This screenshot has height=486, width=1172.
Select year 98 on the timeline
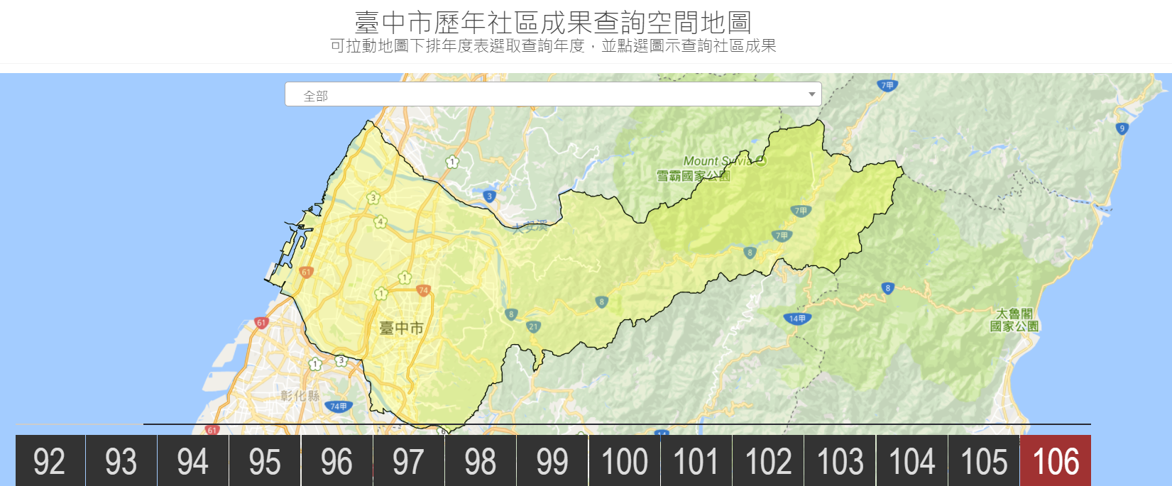[481, 461]
